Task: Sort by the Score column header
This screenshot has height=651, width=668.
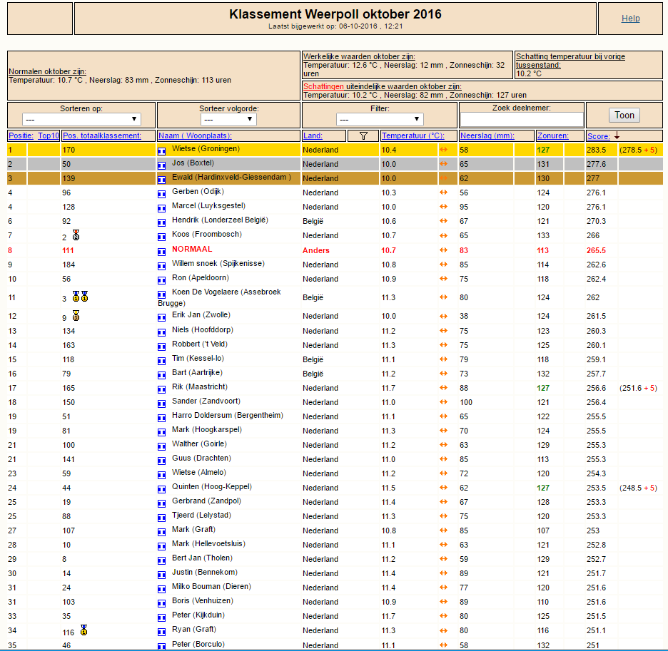Action: 599,136
